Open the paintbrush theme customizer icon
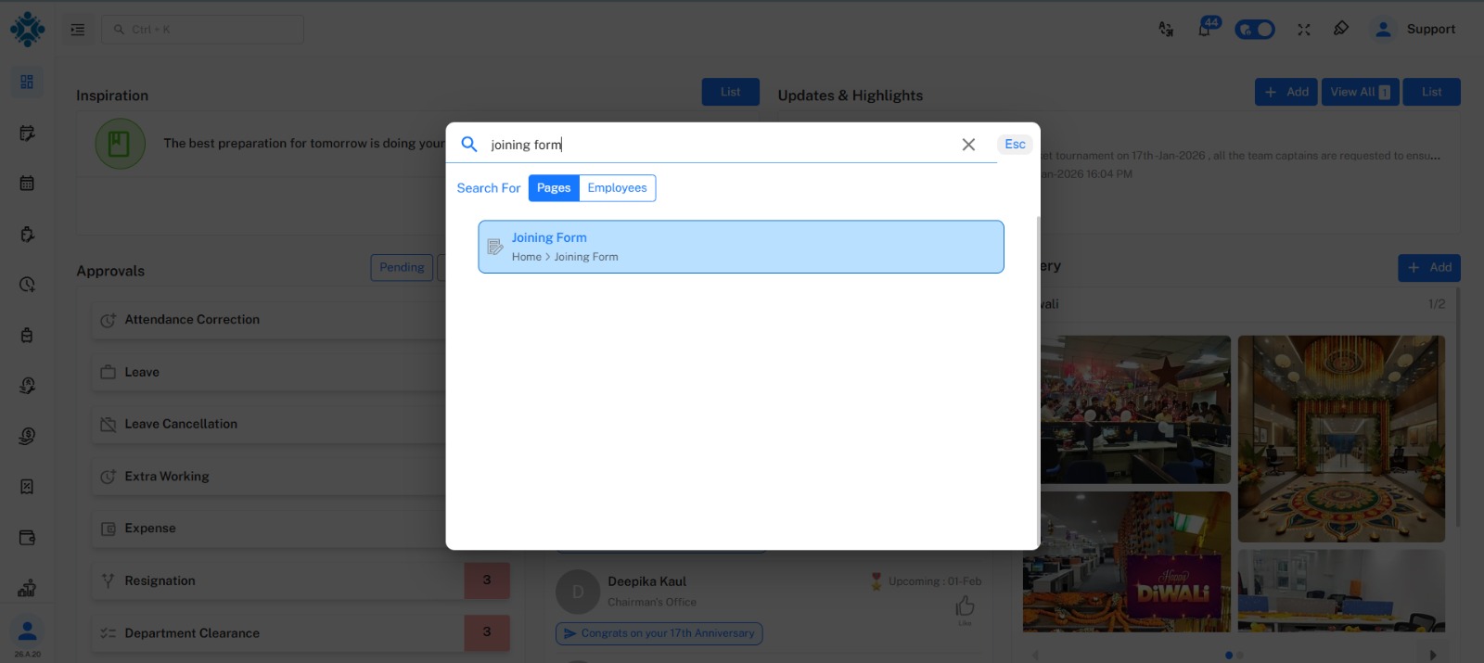 [x=1341, y=29]
